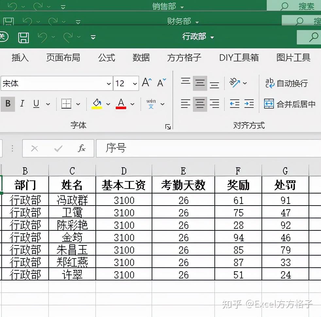This screenshot has width=321, height=317.
Task: Switch to the 页面布局 ribbon tab
Action: coord(63,58)
